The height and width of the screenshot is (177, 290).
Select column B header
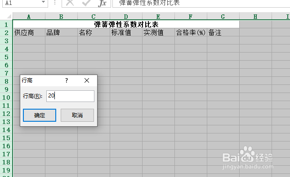(x=61, y=17)
